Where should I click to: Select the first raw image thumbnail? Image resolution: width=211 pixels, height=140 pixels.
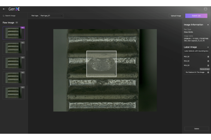[x=13, y=33]
